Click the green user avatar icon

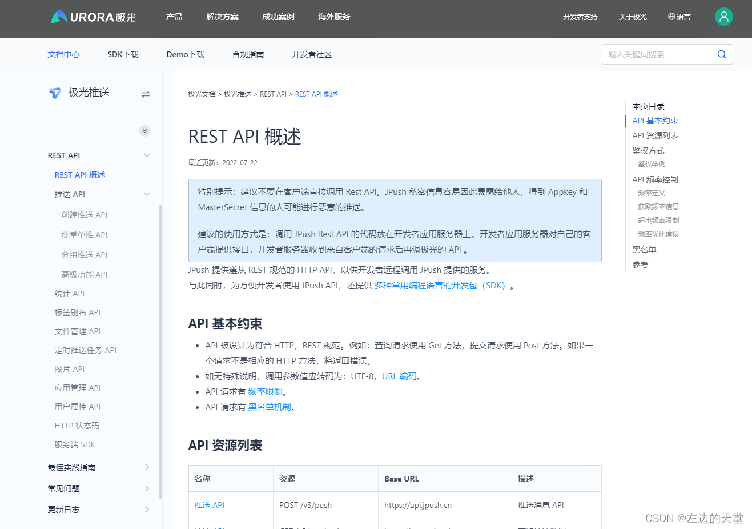723,17
